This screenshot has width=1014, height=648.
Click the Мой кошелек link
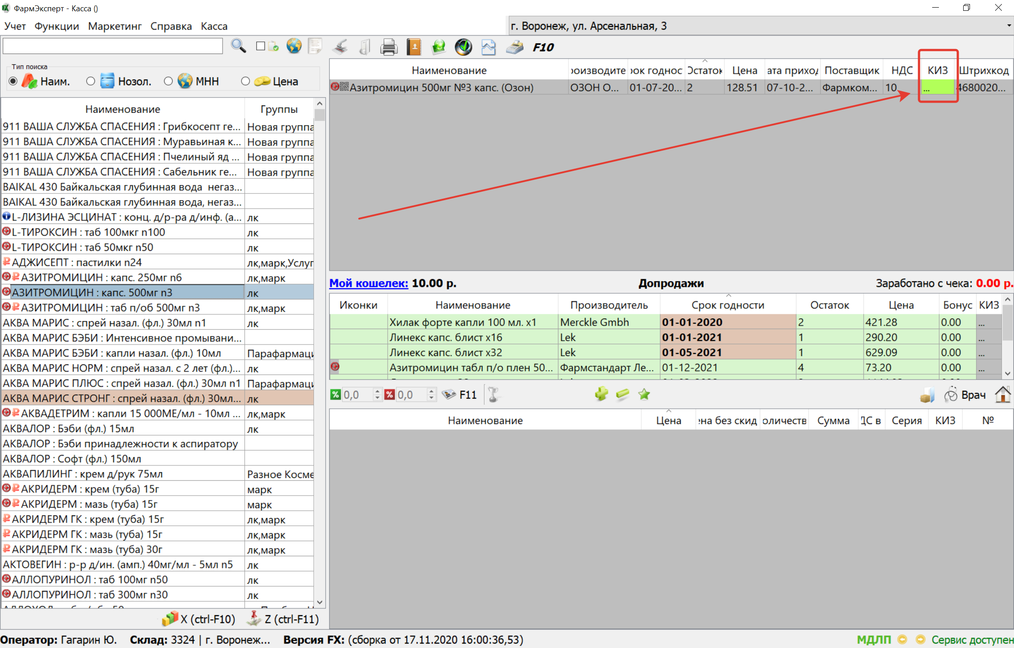(368, 283)
